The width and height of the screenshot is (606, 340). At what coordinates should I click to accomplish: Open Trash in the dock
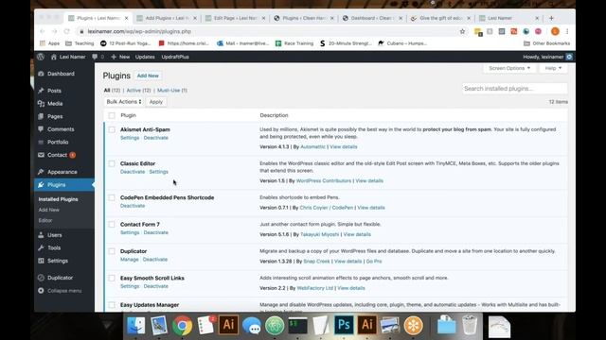(x=470, y=325)
